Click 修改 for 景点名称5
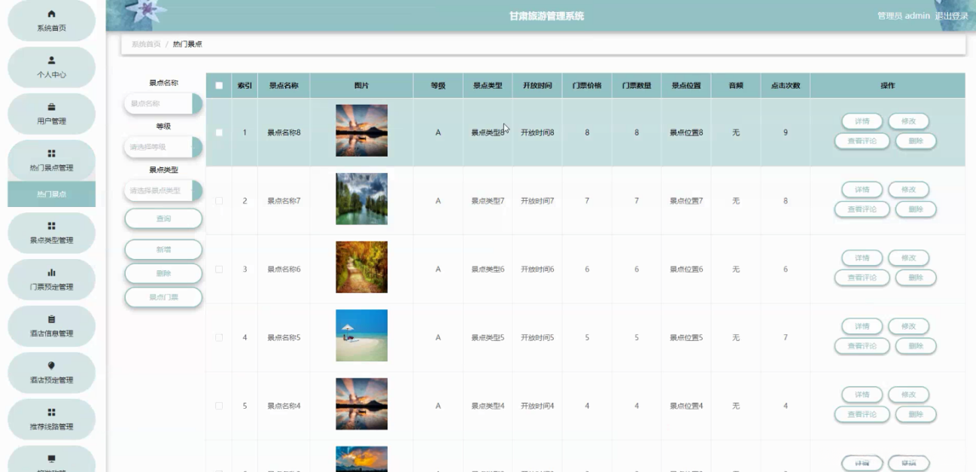This screenshot has width=976, height=472. 908,326
